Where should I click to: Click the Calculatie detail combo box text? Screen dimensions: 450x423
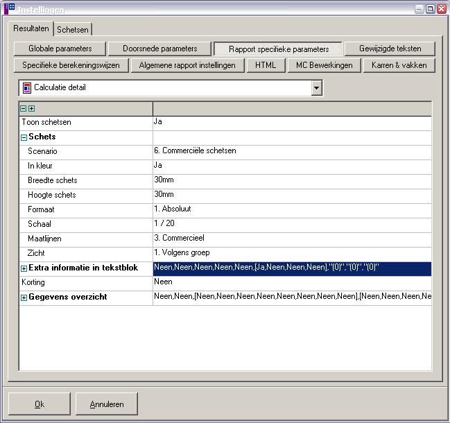[60, 87]
